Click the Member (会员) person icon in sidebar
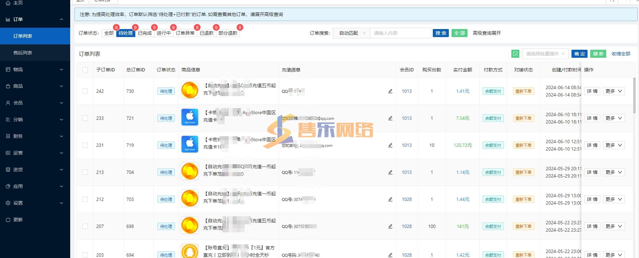The width and height of the screenshot is (639, 258). (x=8, y=103)
